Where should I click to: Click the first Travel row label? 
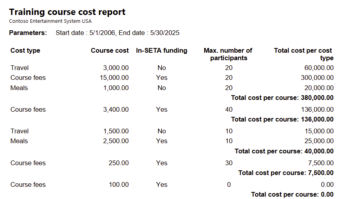tap(19, 68)
